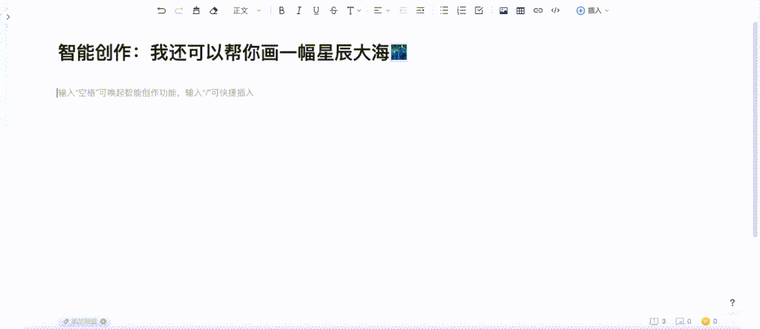Open the 插入 insert menu
Screen dimensions: 760x329
coord(592,11)
